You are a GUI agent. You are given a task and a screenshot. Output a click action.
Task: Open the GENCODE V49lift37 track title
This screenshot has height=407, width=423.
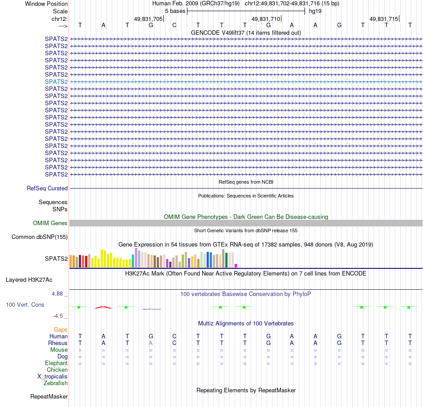246,33
